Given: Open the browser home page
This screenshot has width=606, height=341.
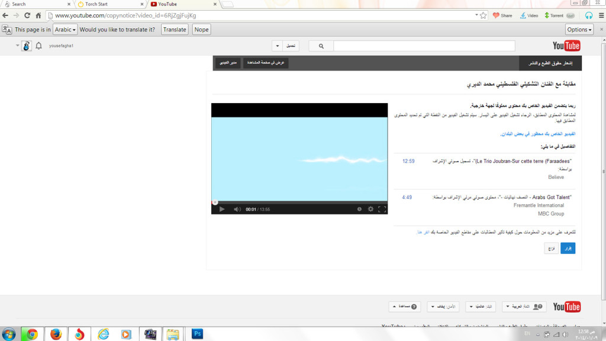Looking at the screenshot, I should [38, 15].
